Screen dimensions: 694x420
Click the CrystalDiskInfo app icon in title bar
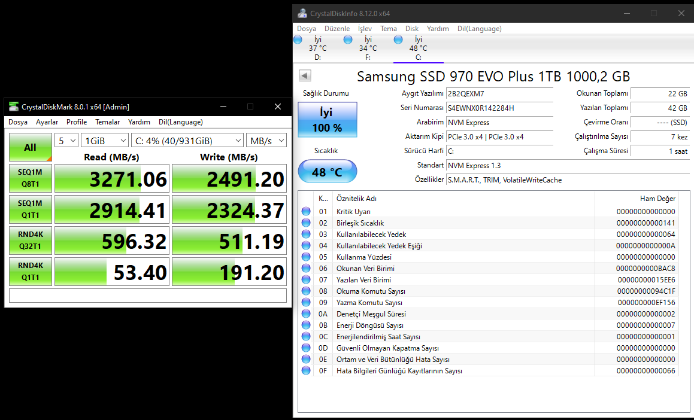[303, 13]
